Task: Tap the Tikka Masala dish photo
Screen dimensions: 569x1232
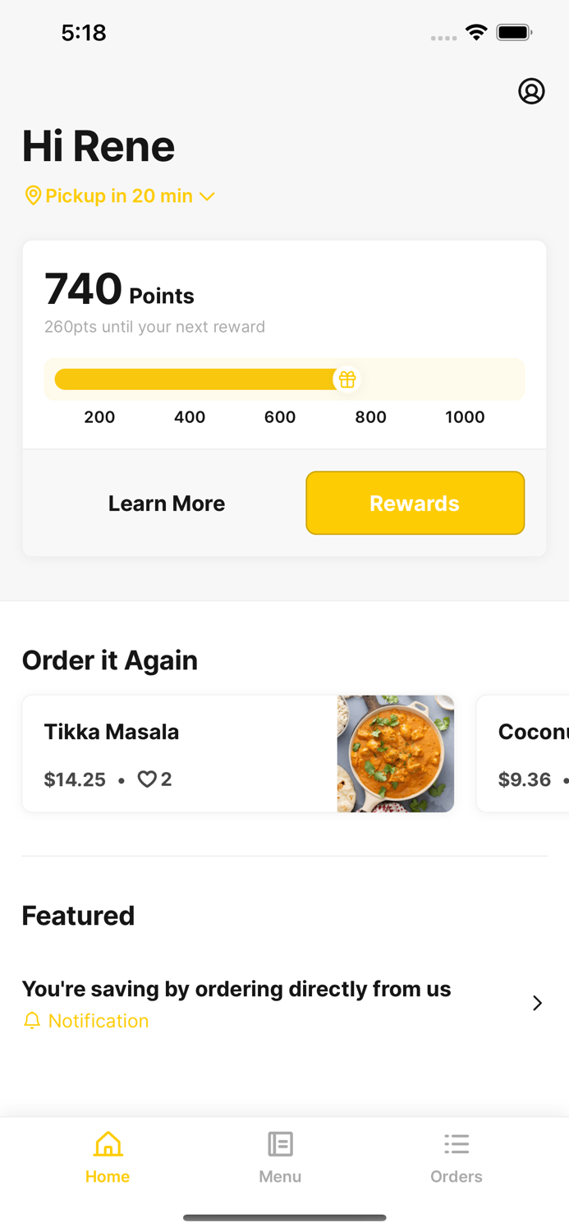Action: point(395,753)
